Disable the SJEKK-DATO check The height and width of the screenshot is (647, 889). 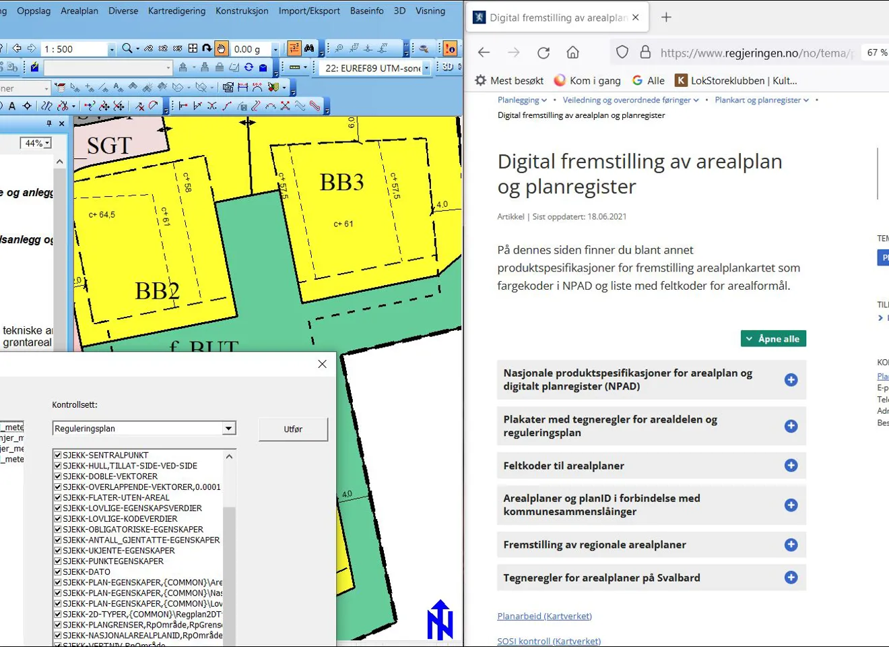pyautogui.click(x=58, y=572)
